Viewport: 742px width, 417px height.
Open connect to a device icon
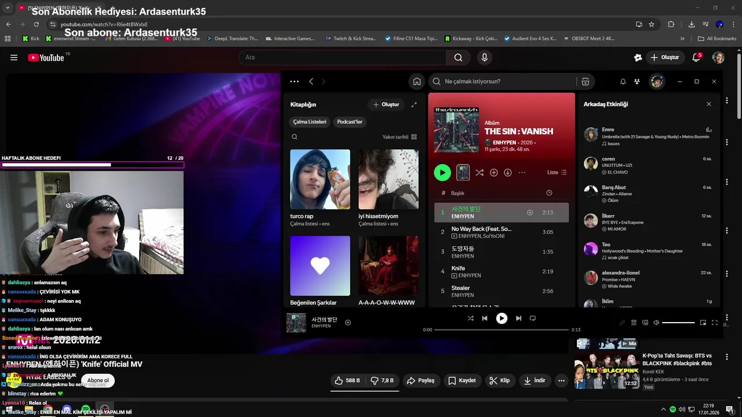645,323
